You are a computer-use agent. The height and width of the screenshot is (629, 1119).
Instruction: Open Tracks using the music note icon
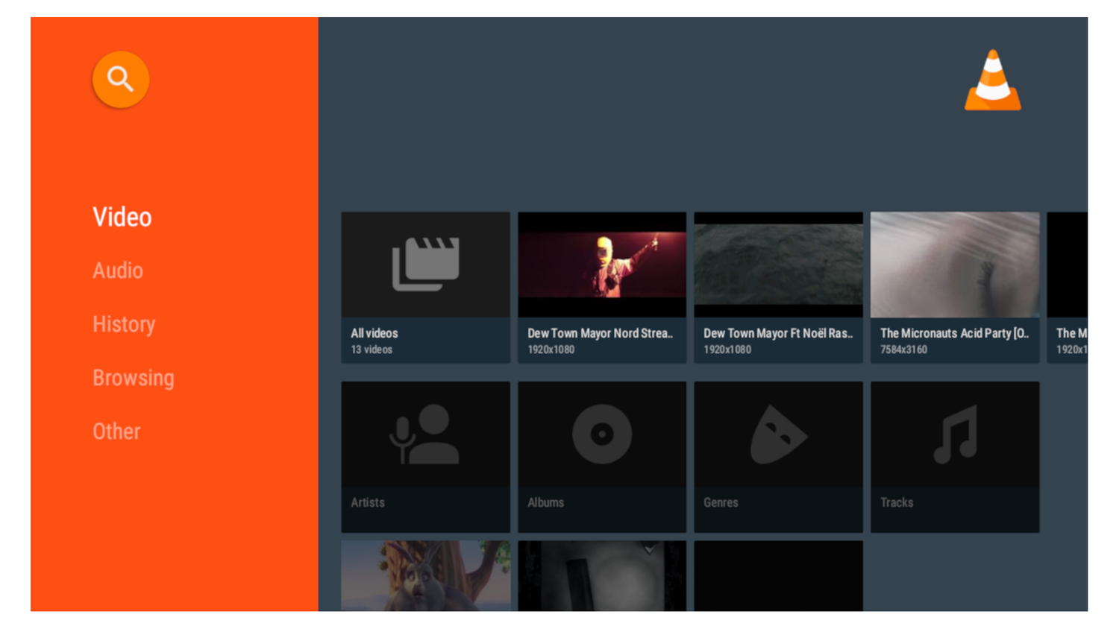(955, 434)
